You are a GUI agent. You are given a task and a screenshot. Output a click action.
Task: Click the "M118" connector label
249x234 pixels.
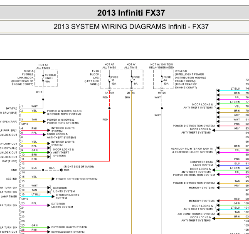click(x=25, y=124)
